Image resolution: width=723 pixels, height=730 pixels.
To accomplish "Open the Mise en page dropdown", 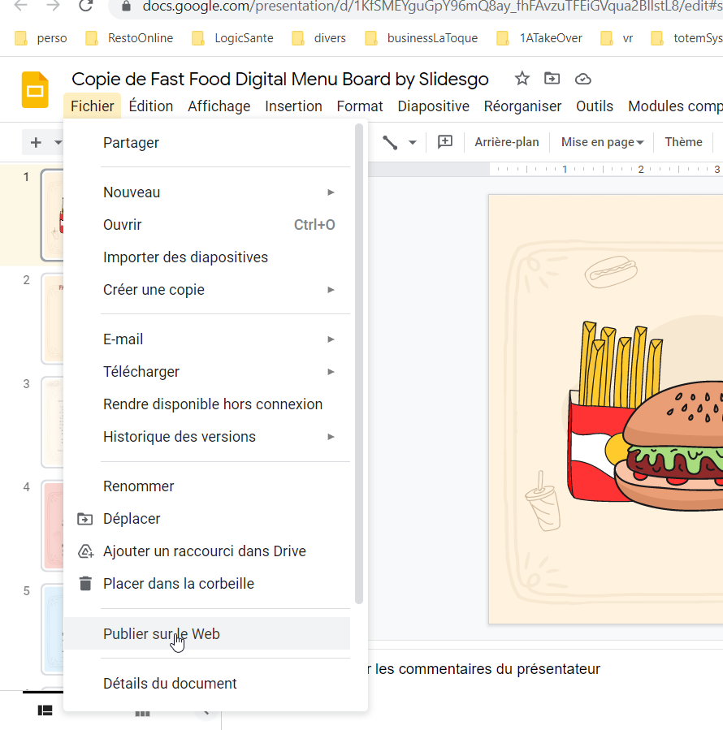I will [x=602, y=142].
